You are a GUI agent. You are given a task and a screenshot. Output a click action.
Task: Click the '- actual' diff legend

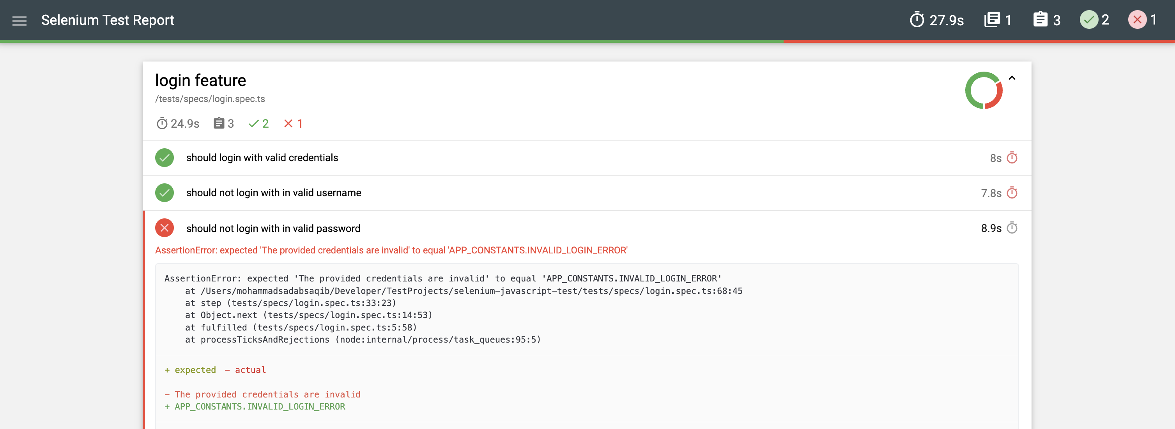[x=245, y=370]
